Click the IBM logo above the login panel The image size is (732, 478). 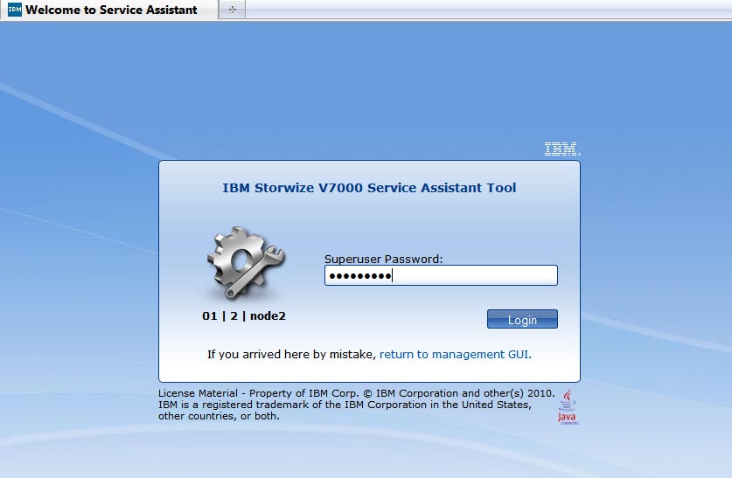coord(561,149)
